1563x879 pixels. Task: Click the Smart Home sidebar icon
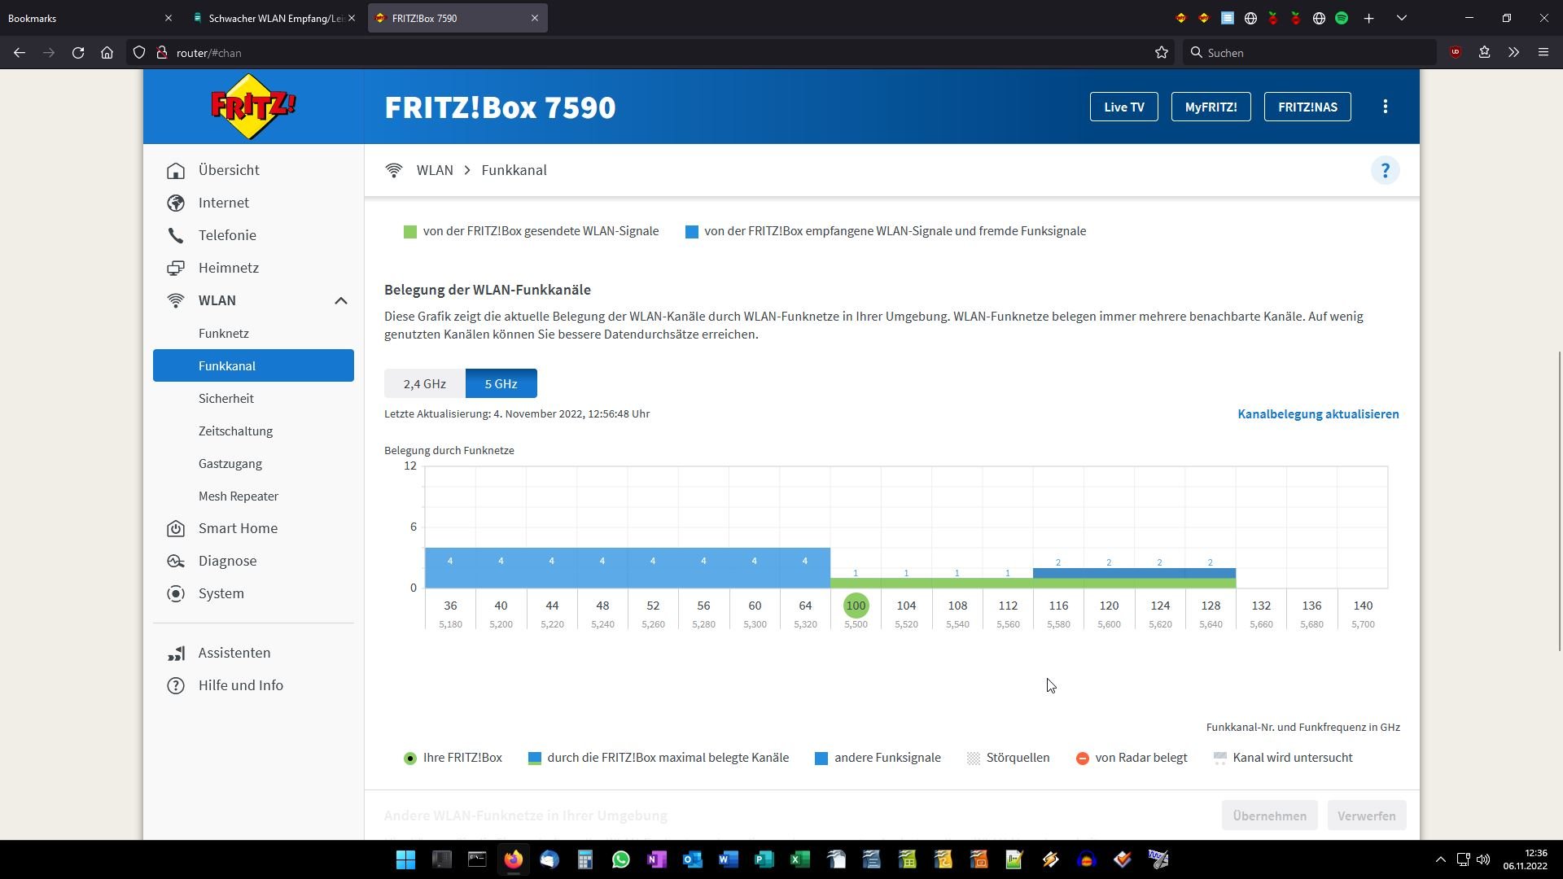(176, 528)
